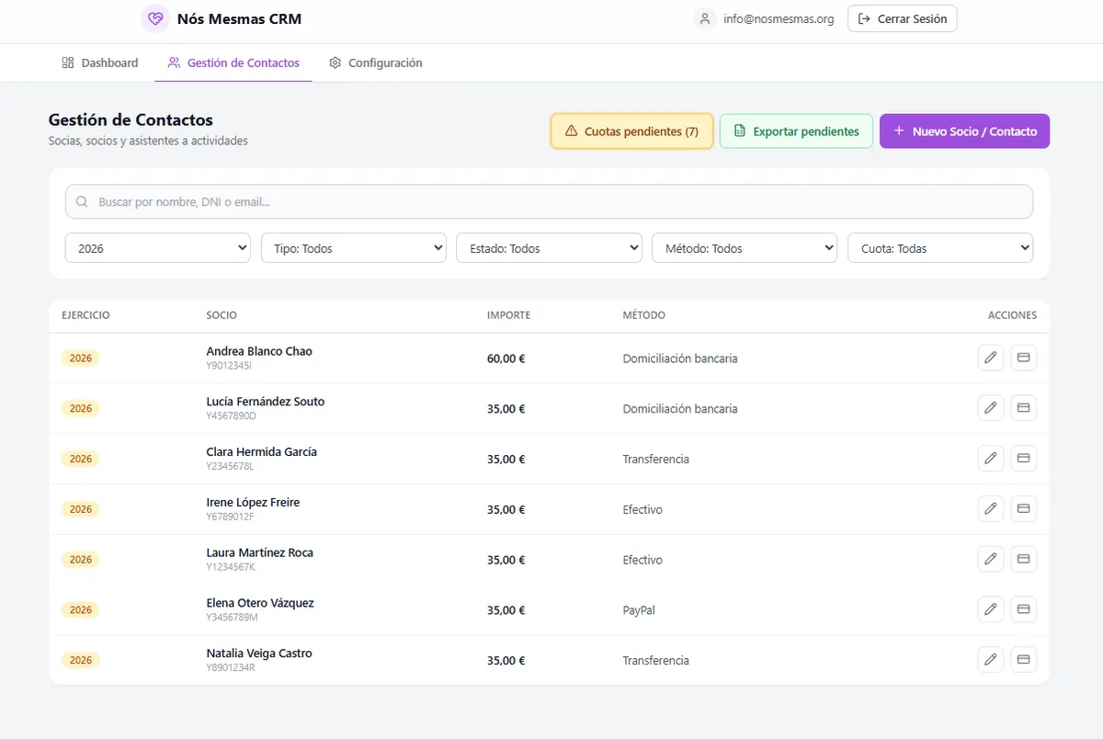1103x739 pixels.
Task: Click the IMPORTE column header
Action: (508, 315)
